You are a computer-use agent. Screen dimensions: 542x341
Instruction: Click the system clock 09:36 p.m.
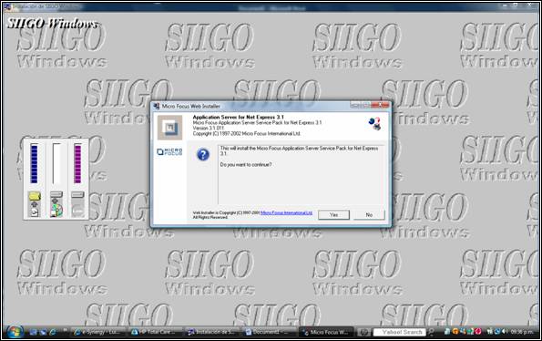[522, 332]
